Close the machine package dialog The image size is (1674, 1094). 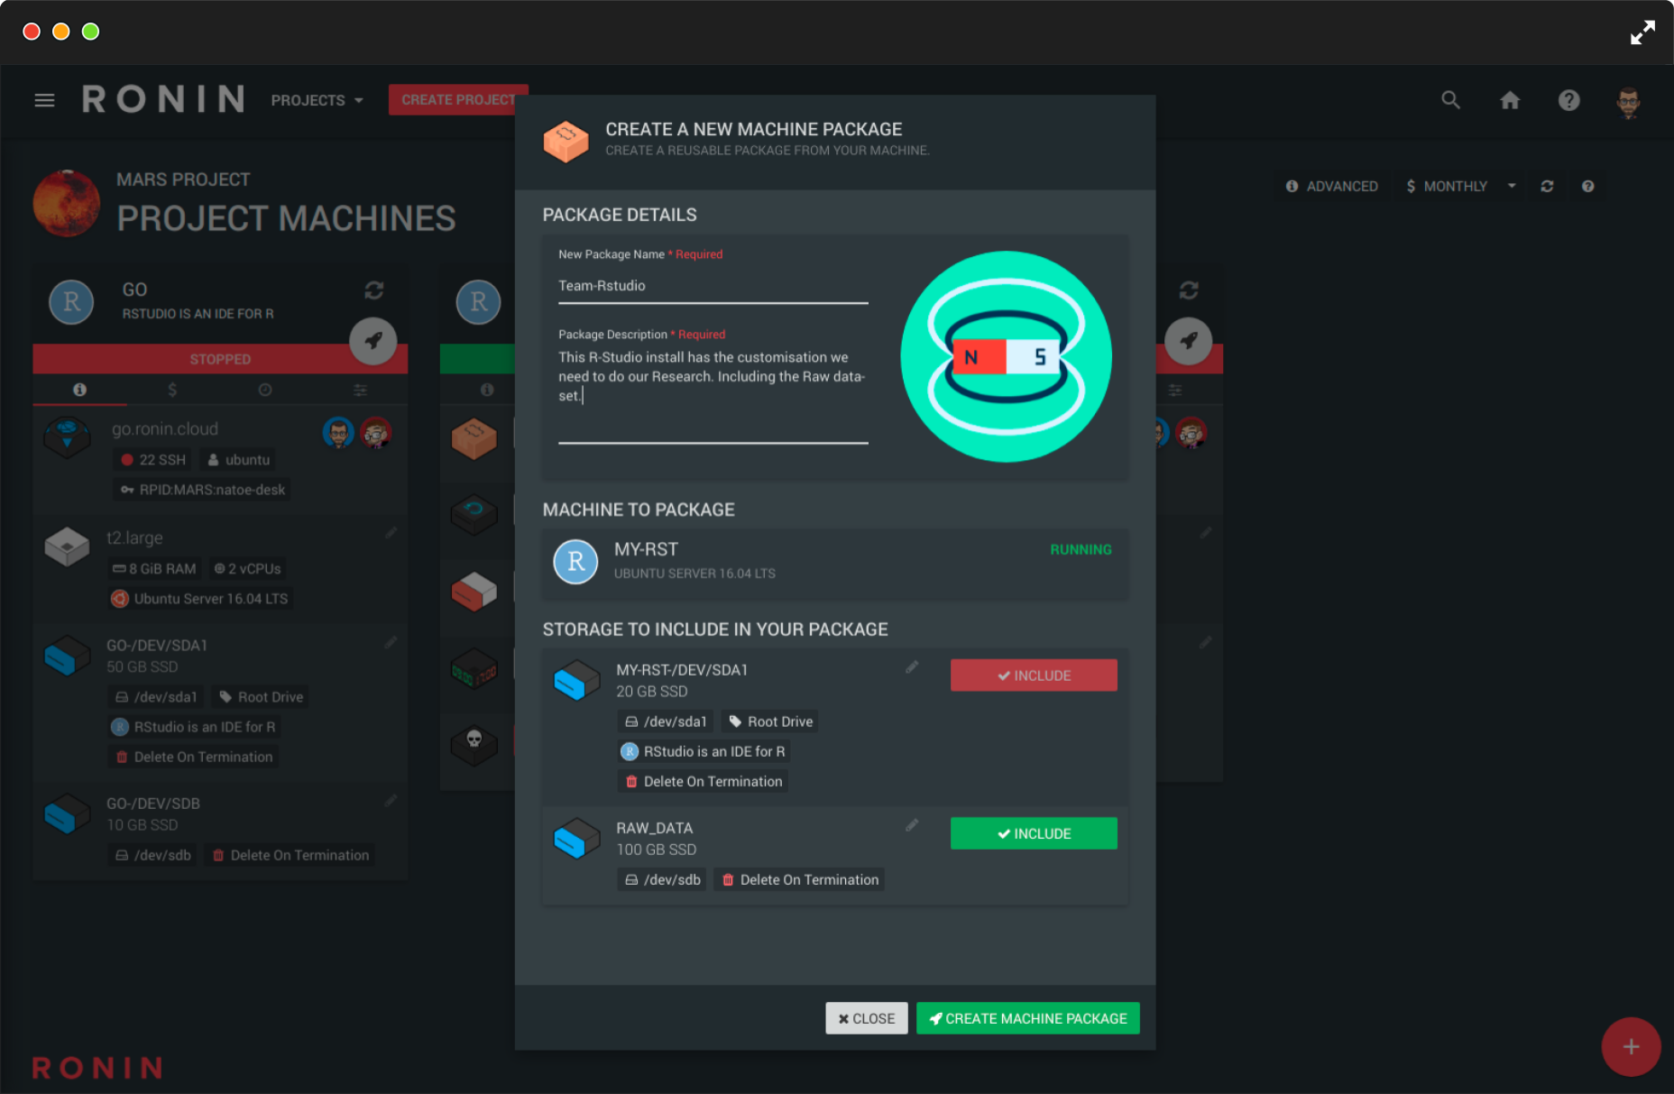866,1018
